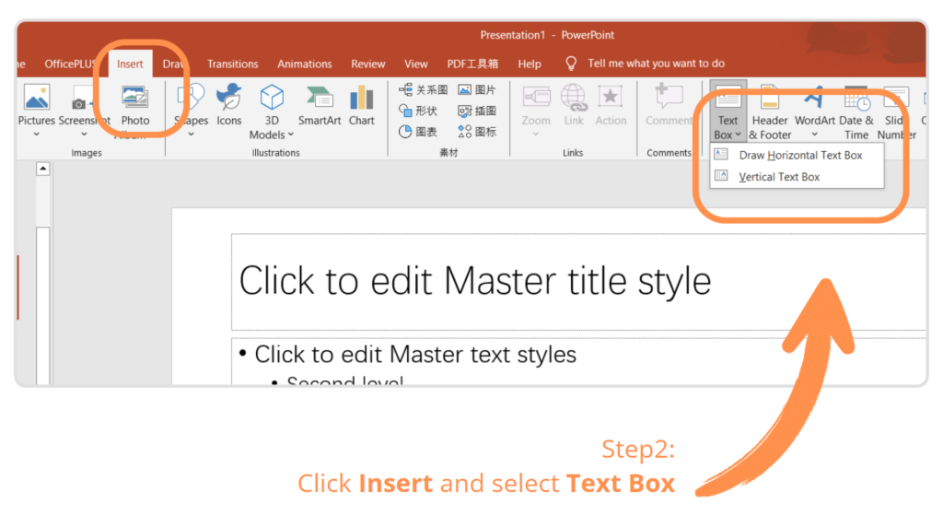Switch to the Transitions tab

point(232,64)
